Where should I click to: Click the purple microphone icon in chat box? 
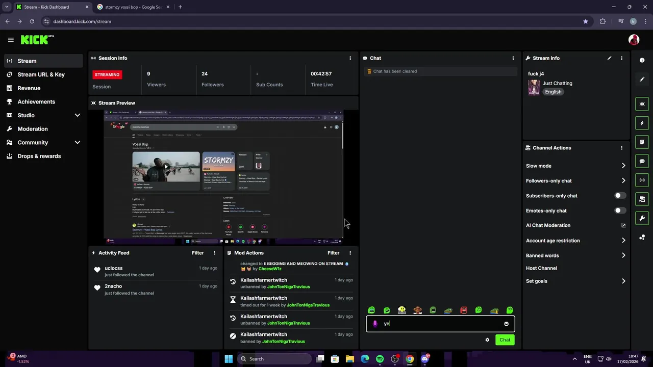[x=375, y=324]
